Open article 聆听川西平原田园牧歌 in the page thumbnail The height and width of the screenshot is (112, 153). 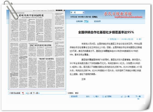pos(31,16)
